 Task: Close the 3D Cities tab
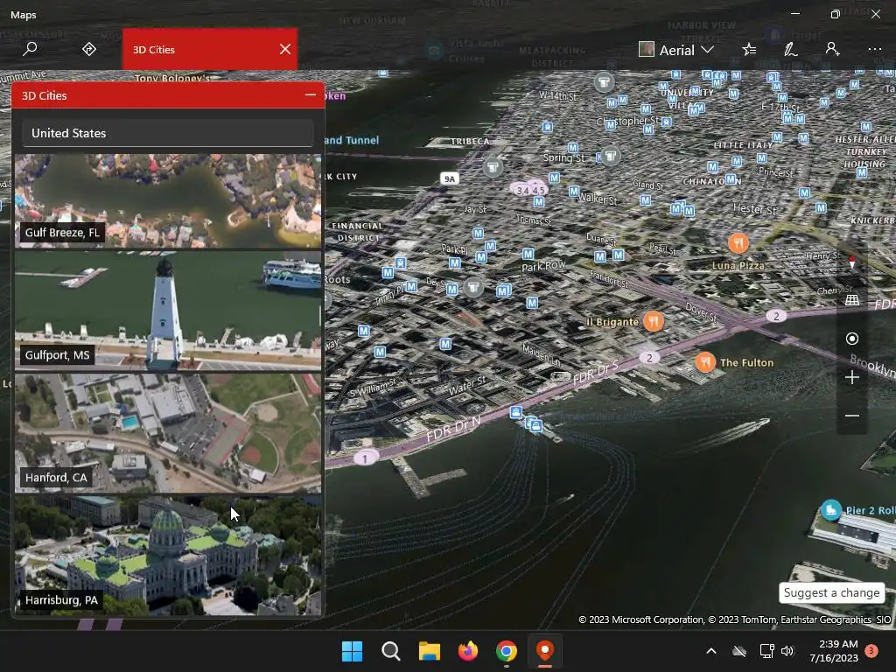pos(285,49)
